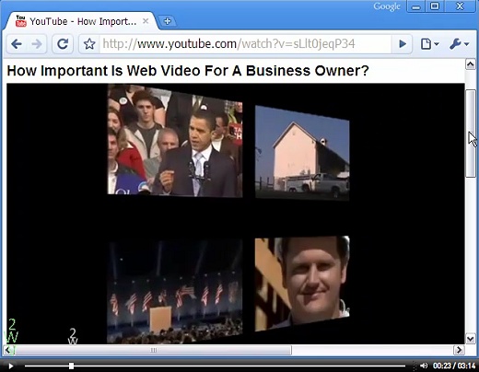Click the video progress slider handle

pos(71,366)
